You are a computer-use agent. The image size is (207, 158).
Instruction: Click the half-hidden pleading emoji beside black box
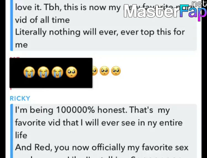pyautogui.click(x=95, y=71)
